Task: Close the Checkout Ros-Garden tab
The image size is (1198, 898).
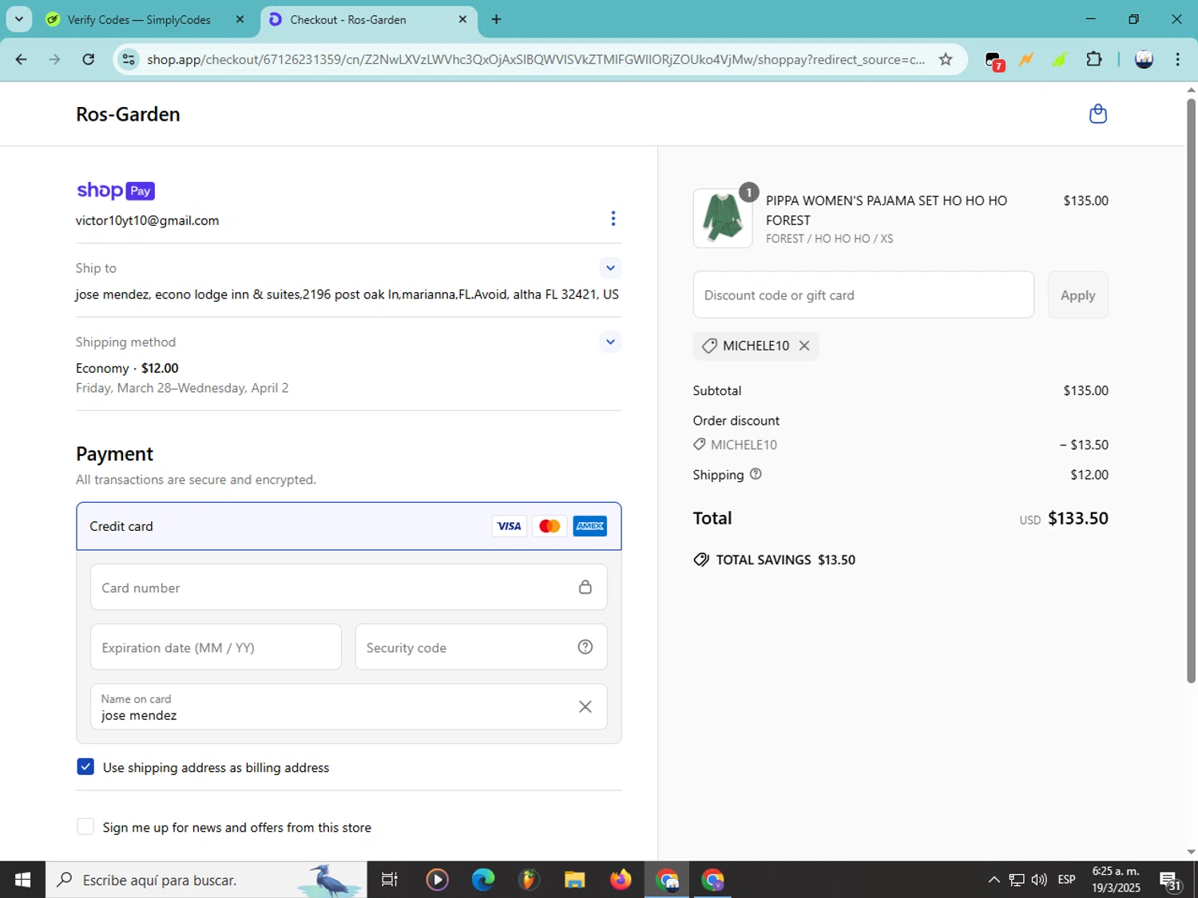Action: click(462, 19)
